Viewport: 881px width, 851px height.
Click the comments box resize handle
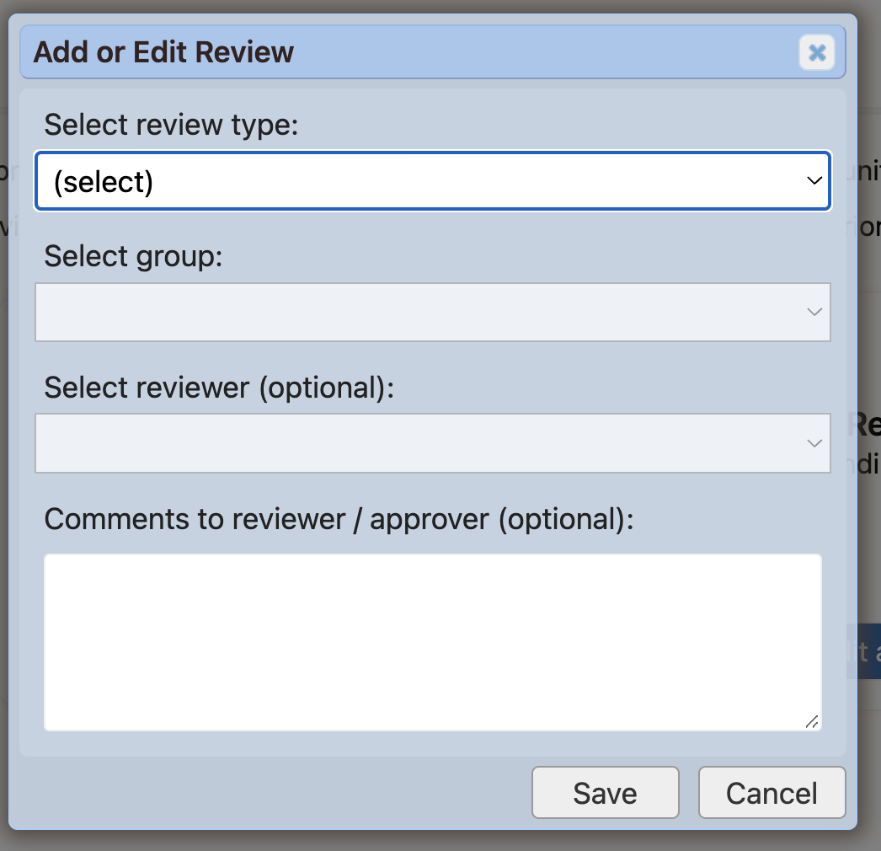(x=811, y=721)
